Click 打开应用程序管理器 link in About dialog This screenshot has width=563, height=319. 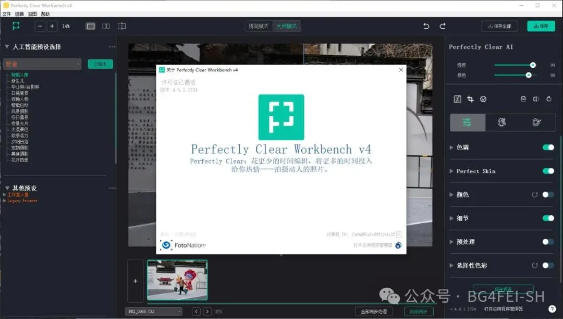[x=373, y=245]
